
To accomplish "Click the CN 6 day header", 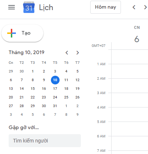I will (137, 34).
